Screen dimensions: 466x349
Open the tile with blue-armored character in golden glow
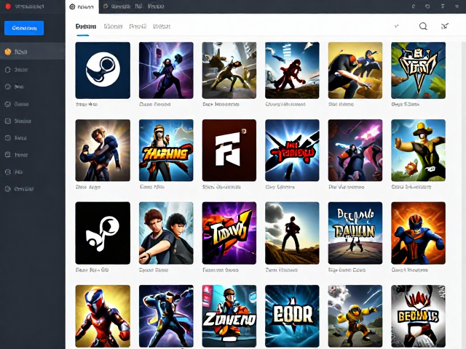[x=103, y=151]
